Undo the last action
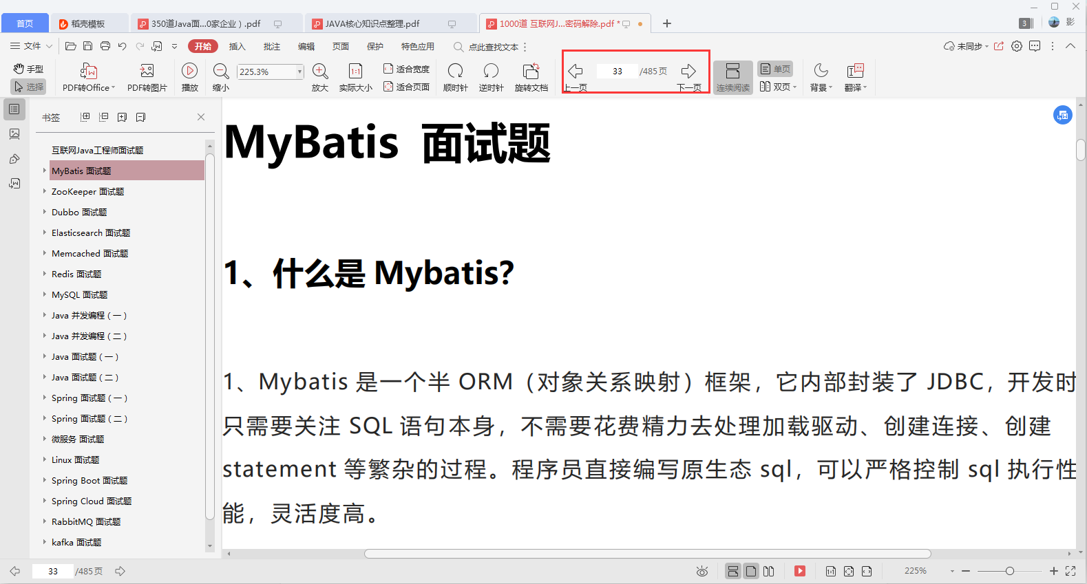The image size is (1087, 584). [x=123, y=46]
